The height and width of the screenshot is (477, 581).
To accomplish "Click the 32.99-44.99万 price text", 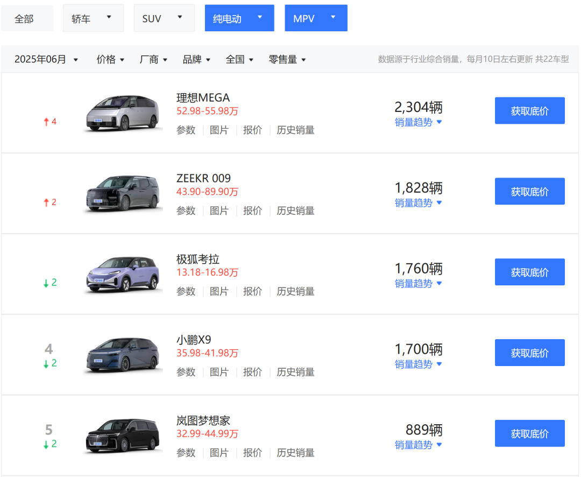I will pos(207,433).
